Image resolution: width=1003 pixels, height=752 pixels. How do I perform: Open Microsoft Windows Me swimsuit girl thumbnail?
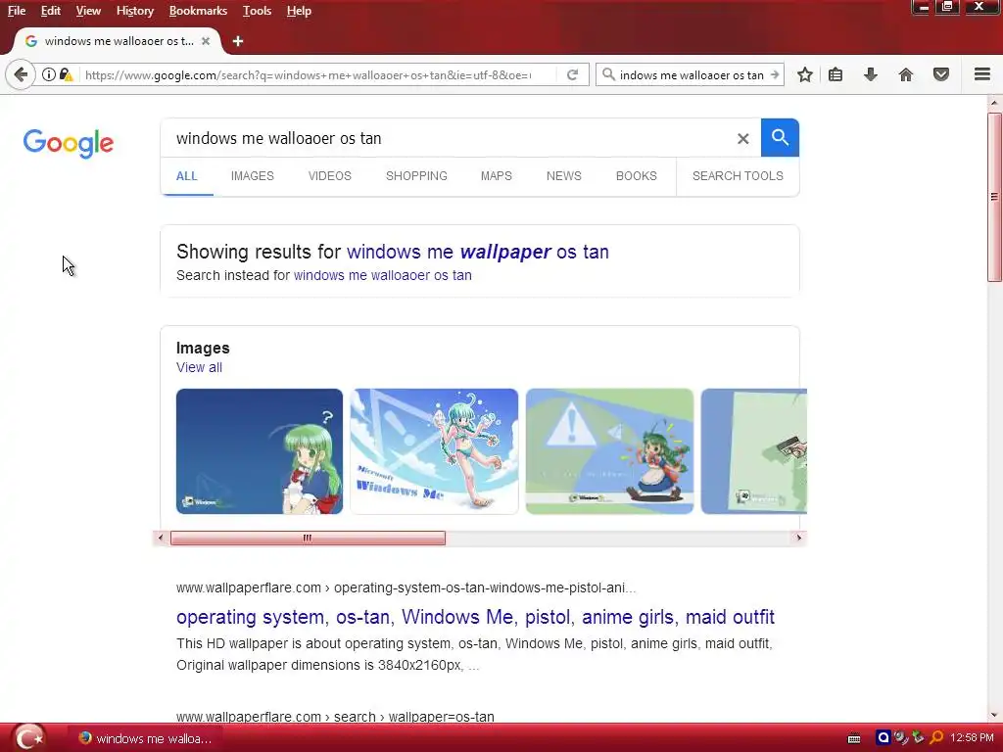434,451
